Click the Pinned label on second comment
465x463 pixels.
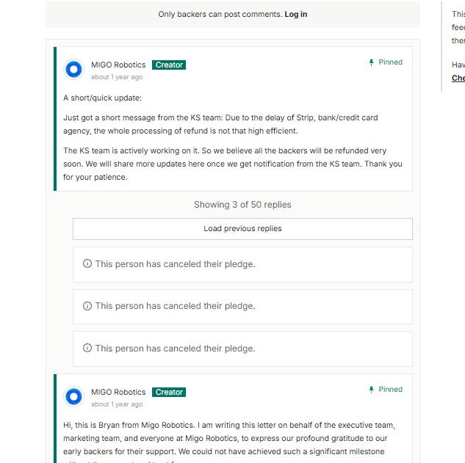pos(390,390)
